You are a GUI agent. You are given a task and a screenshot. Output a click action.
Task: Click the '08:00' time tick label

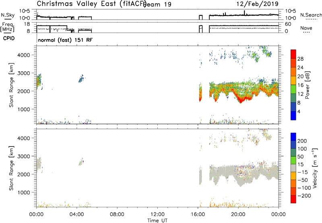click(117, 215)
